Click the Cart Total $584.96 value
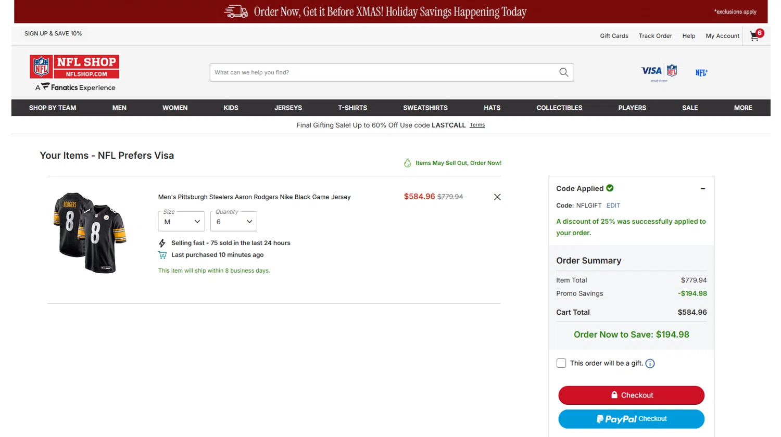Screen dimensions: 781x437 [692, 312]
